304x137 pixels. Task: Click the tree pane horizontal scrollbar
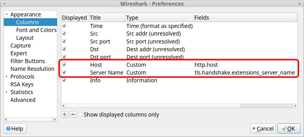pyautogui.click(x=31, y=119)
